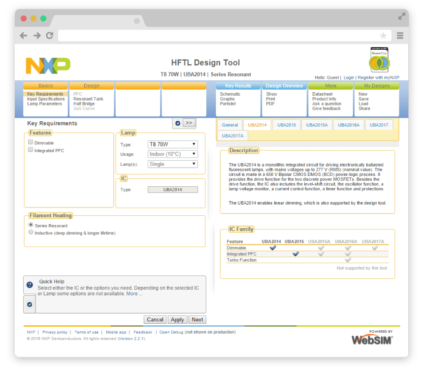Open the More menu header

pyautogui.click(x=330, y=86)
